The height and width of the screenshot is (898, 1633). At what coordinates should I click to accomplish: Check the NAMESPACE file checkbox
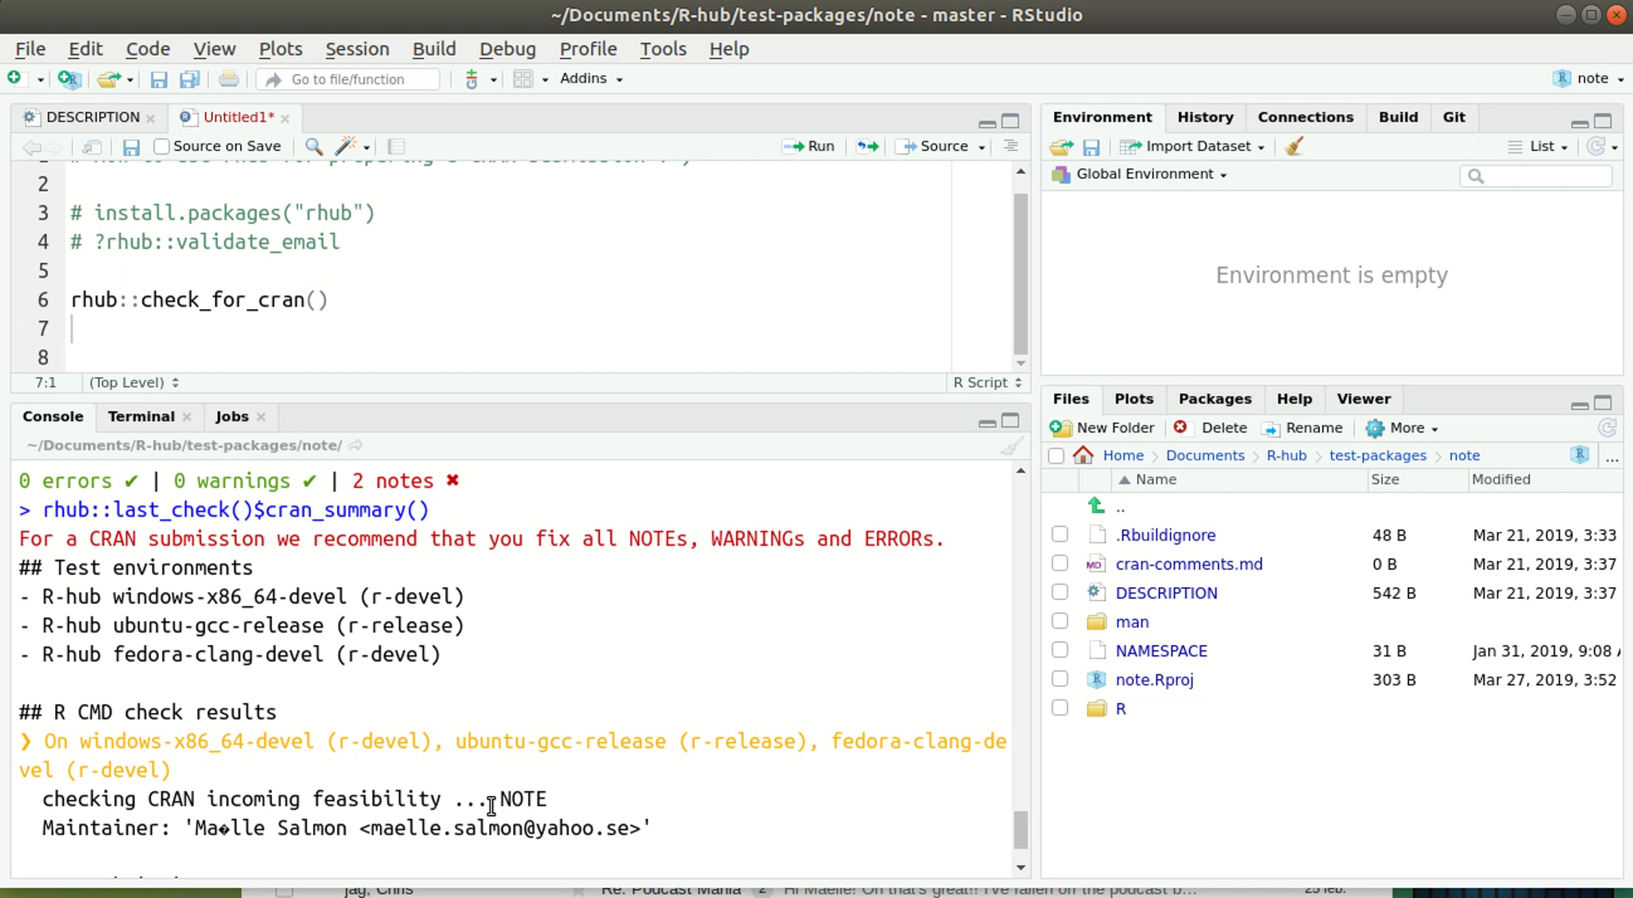(x=1059, y=650)
